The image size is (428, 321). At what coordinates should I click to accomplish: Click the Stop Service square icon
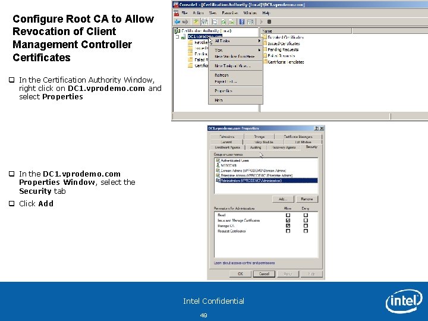click(x=269, y=22)
